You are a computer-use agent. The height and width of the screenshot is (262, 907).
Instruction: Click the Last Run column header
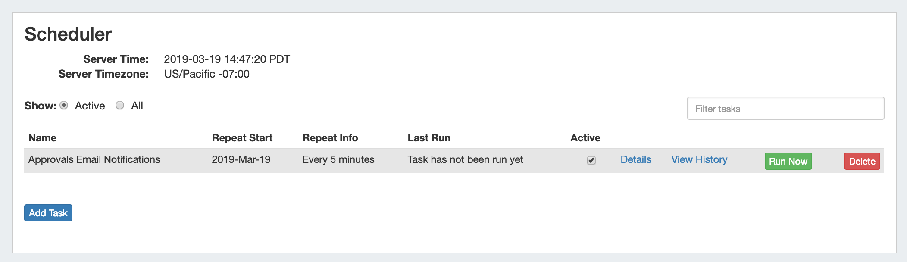(x=429, y=138)
